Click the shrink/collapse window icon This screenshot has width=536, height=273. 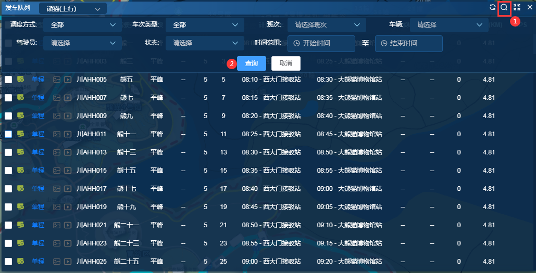point(517,7)
